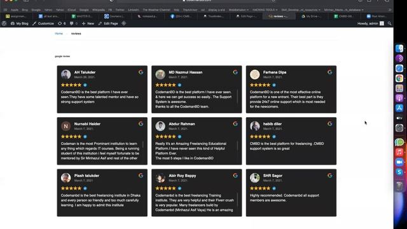This screenshot has height=229, width=407.
Task: Click Google logo on Abir Roy Bappy review
Action: (x=235, y=176)
